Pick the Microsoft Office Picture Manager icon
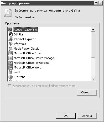 (11, 58)
